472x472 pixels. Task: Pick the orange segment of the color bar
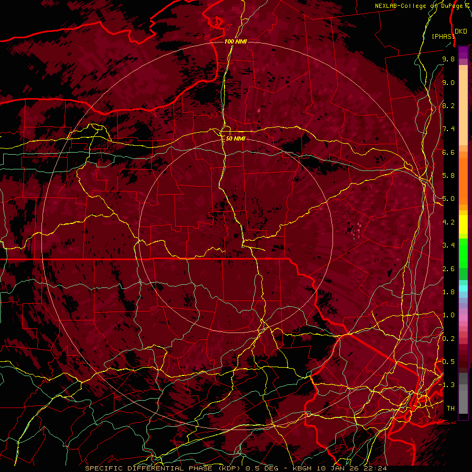point(463,180)
